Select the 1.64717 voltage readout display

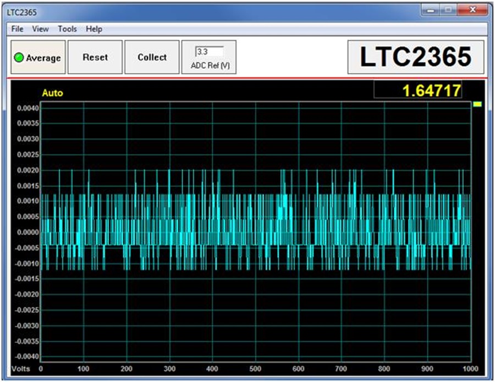tap(417, 90)
